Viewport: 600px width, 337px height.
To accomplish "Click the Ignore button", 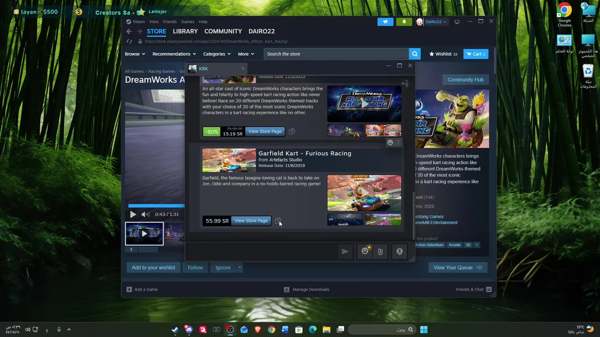I will 223,268.
